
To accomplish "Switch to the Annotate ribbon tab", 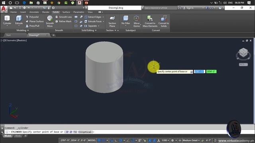I will [x=34, y=12].
